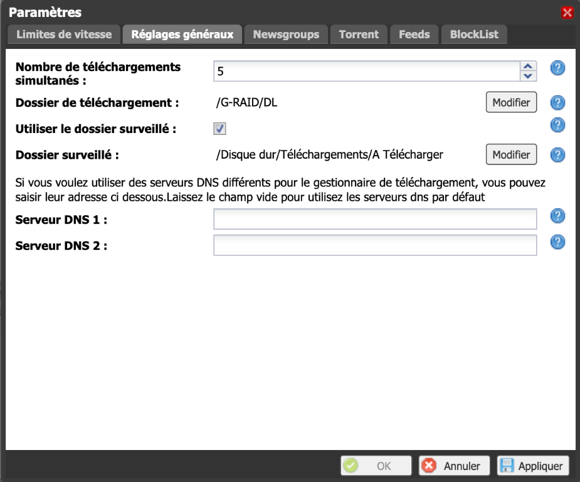This screenshot has width=580, height=482.
Task: Cancel changes with the Annuler button
Action: pos(455,466)
